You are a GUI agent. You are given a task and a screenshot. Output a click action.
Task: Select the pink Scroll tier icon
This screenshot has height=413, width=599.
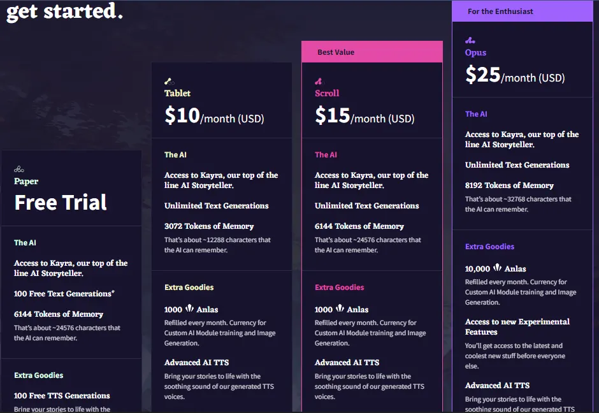(x=319, y=81)
